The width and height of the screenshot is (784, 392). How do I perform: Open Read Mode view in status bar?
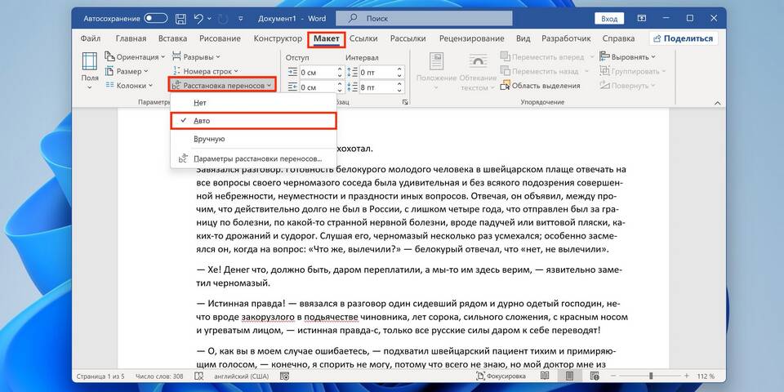(x=544, y=376)
